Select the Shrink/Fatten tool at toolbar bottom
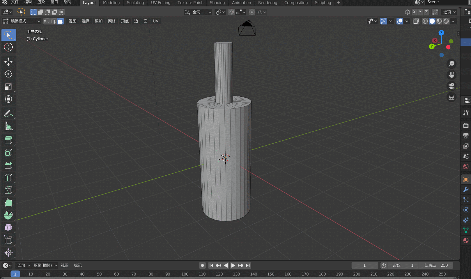The image size is (471, 279). pos(8,252)
